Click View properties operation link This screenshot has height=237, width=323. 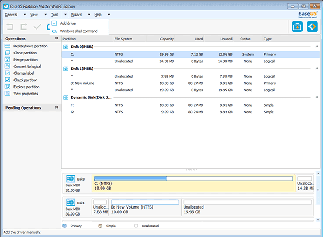[x=26, y=94]
